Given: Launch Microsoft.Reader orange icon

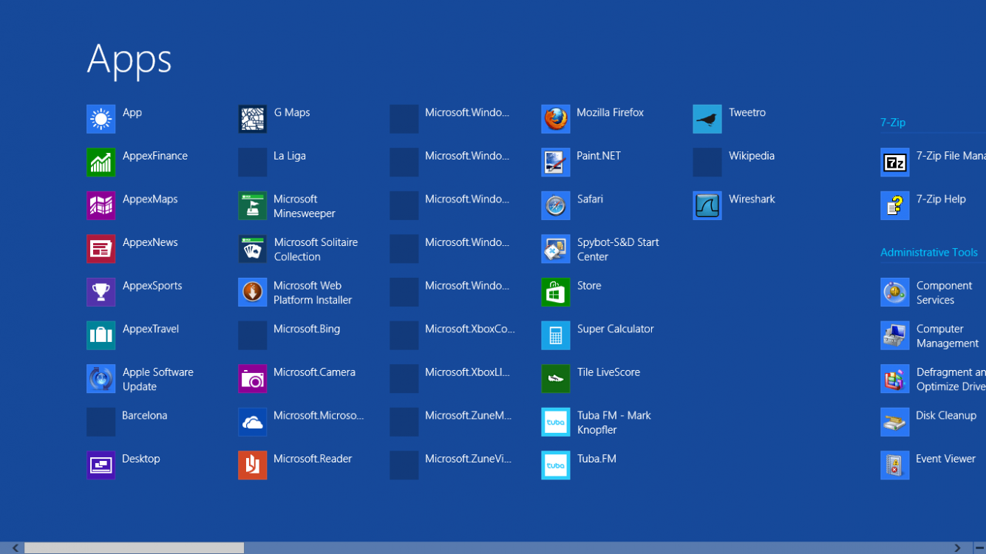Looking at the screenshot, I should 252,465.
